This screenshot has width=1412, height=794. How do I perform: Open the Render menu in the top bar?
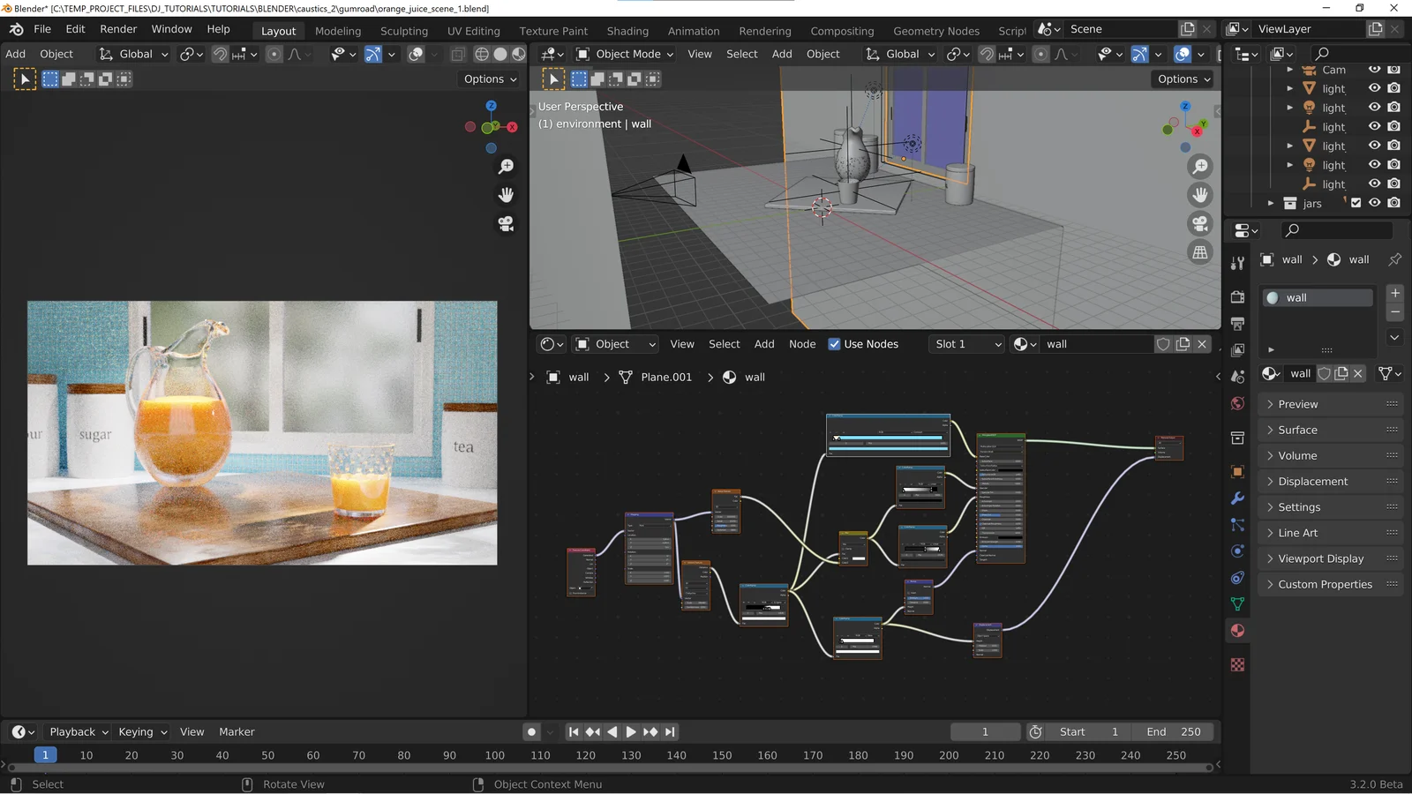point(118,28)
